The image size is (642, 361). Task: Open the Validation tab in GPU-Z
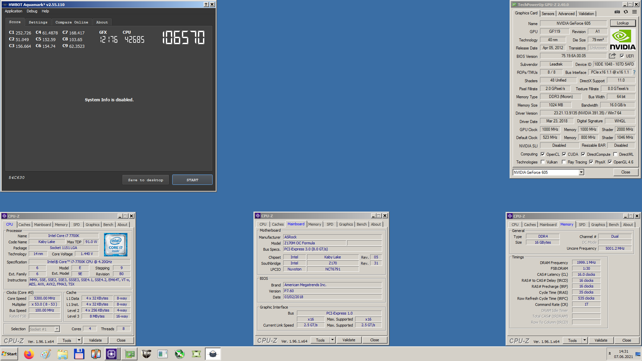tap(586, 13)
